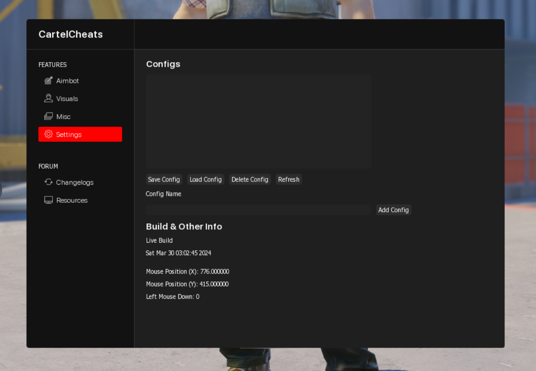Switch to the Visuals section
The height and width of the screenshot is (371, 536).
click(67, 99)
